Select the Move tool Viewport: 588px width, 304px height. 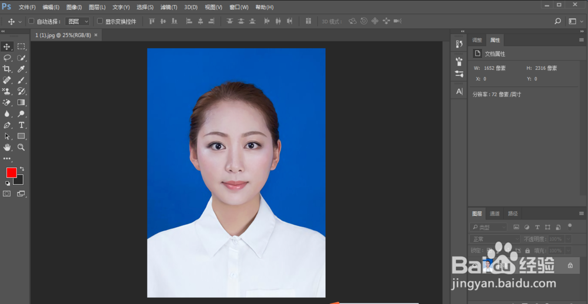[6, 46]
